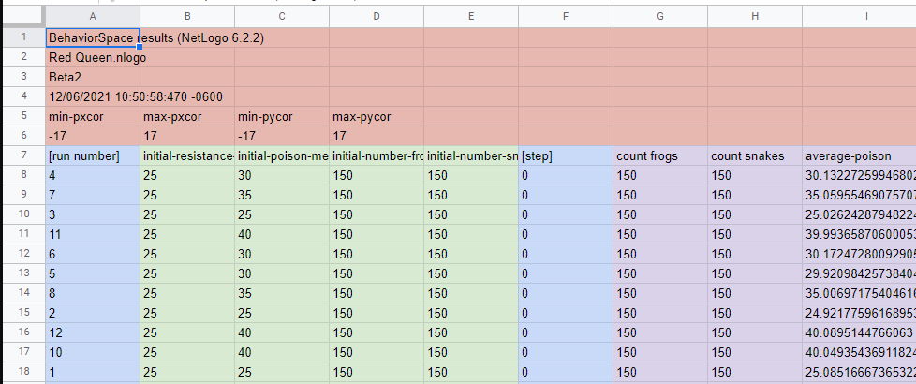Click the [step] header cell
This screenshot has height=384, width=916.
point(565,155)
